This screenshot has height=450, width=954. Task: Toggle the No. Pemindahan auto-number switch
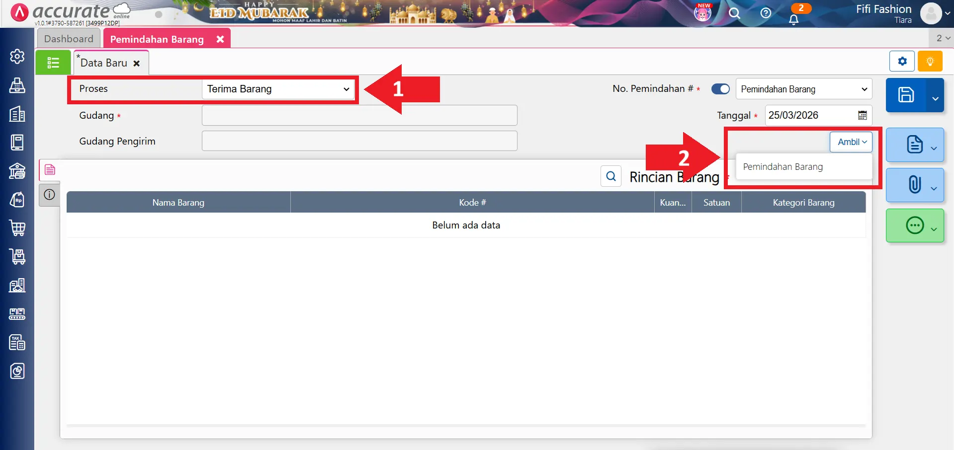point(720,89)
